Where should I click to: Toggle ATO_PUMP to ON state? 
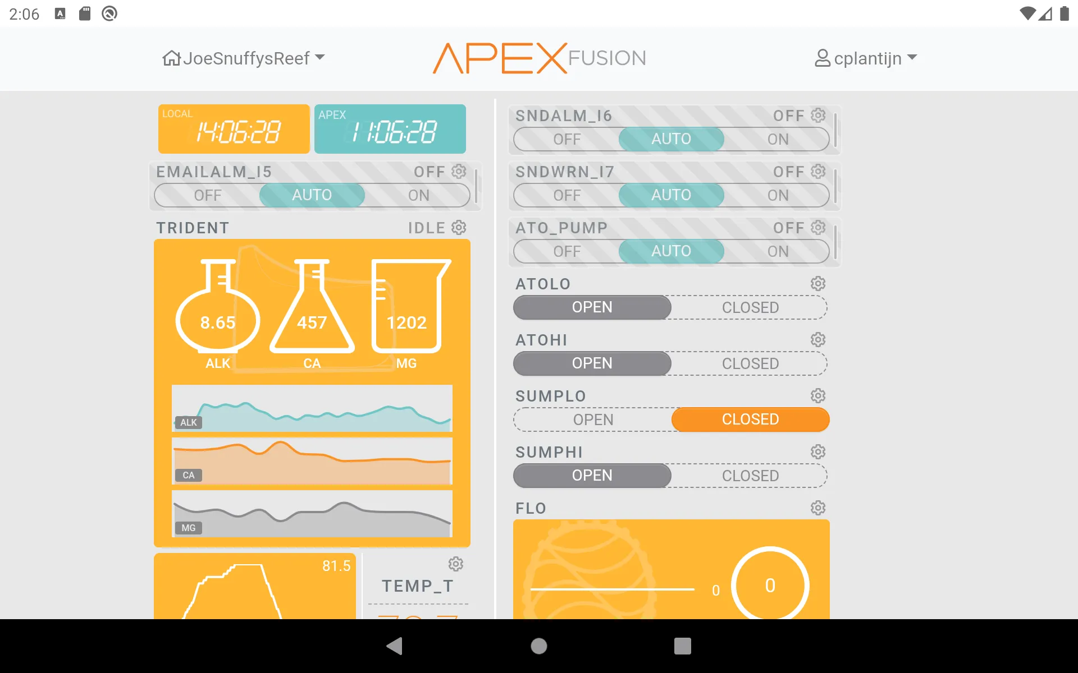tap(778, 251)
